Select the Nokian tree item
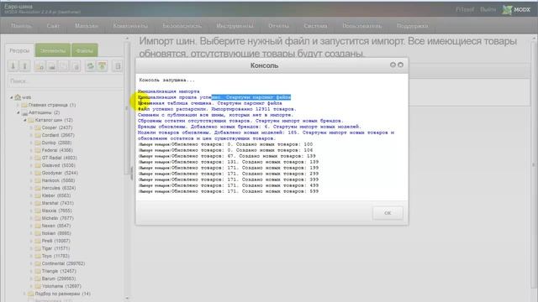538x302 pixels. pos(56,233)
